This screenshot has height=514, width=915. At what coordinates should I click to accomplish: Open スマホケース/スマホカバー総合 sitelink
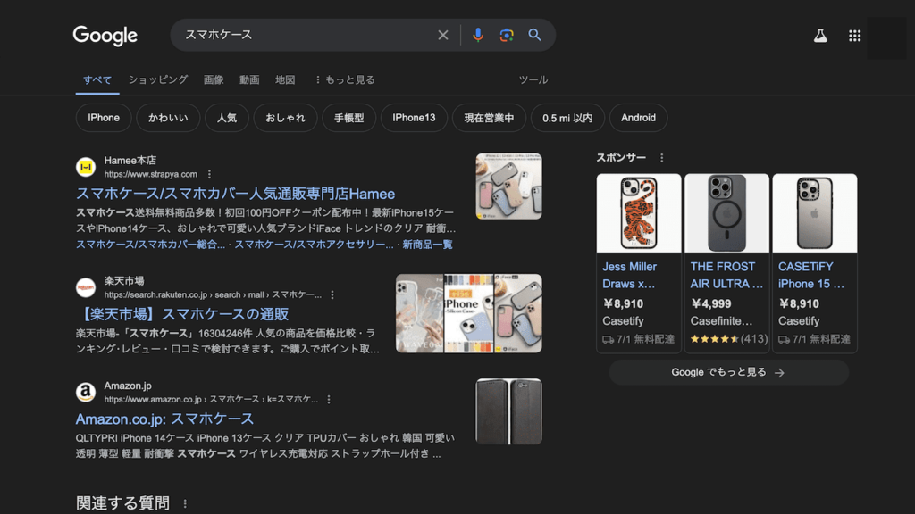(150, 245)
